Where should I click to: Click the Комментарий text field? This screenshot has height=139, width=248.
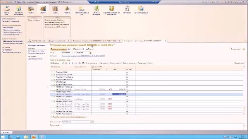(x=153, y=126)
